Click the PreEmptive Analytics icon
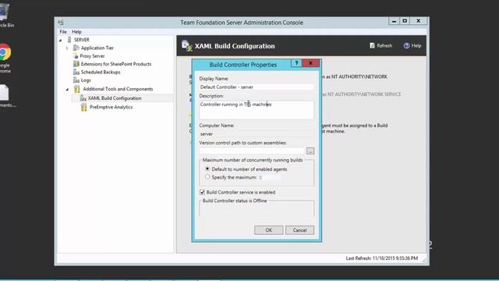The height and width of the screenshot is (281, 499). click(x=83, y=107)
